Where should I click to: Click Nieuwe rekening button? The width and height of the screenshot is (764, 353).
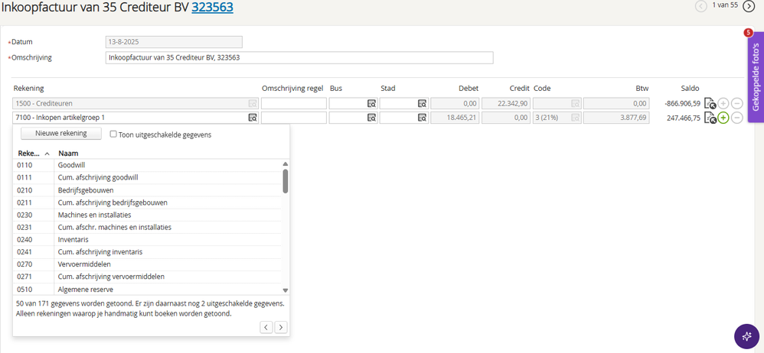[x=61, y=133]
